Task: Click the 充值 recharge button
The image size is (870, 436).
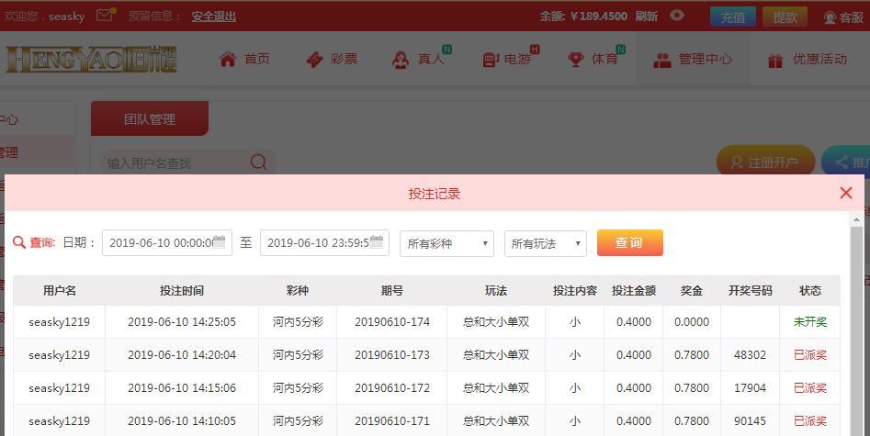Action: [x=732, y=17]
